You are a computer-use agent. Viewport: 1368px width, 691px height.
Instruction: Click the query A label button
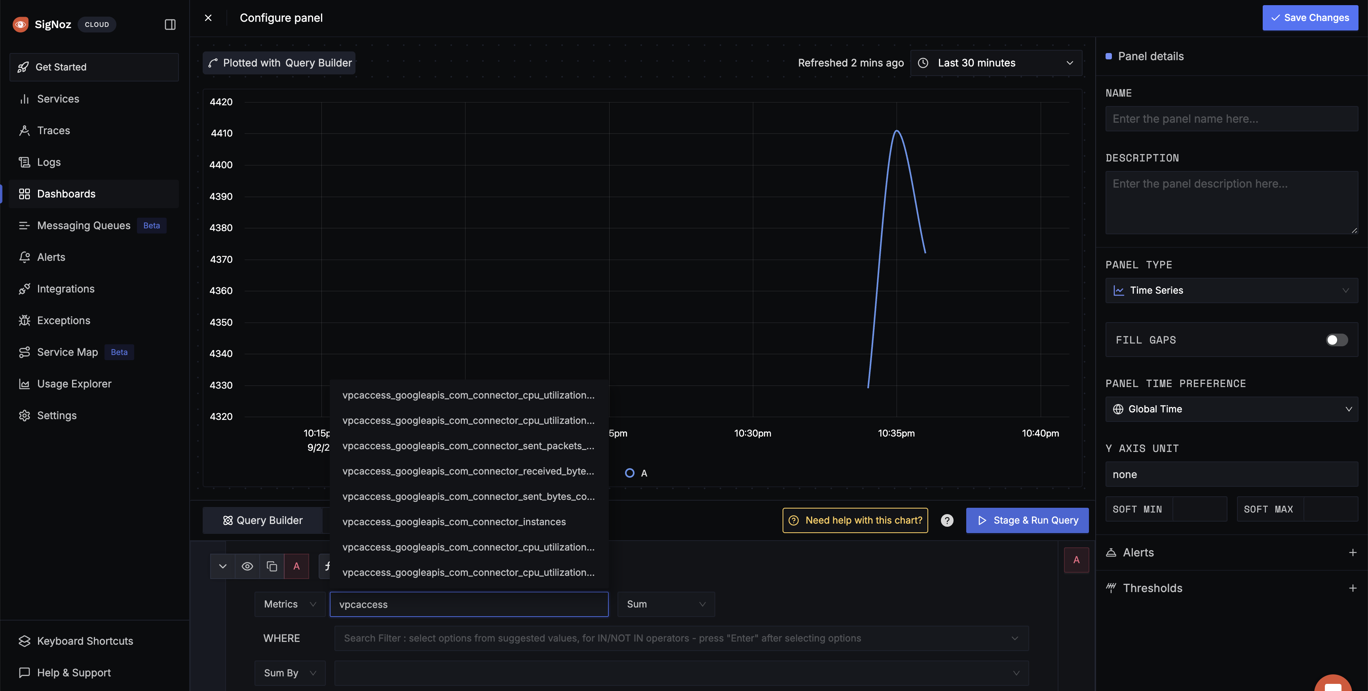click(296, 566)
